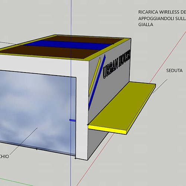Screen dimensions: 186x186
Task: Select the SEDUTA text label
Action: click(174, 71)
